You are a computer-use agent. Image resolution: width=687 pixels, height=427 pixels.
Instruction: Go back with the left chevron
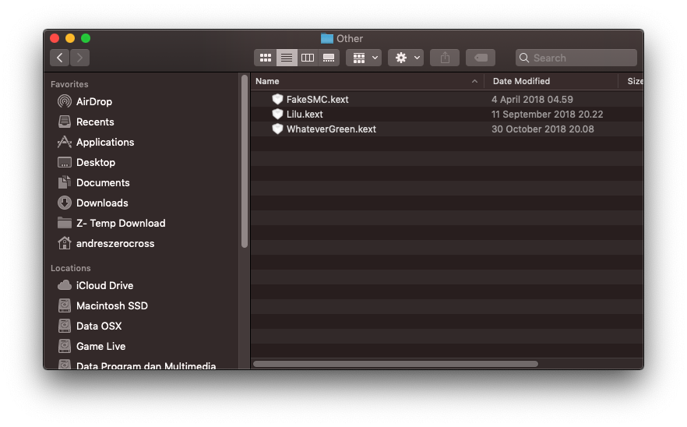point(59,58)
